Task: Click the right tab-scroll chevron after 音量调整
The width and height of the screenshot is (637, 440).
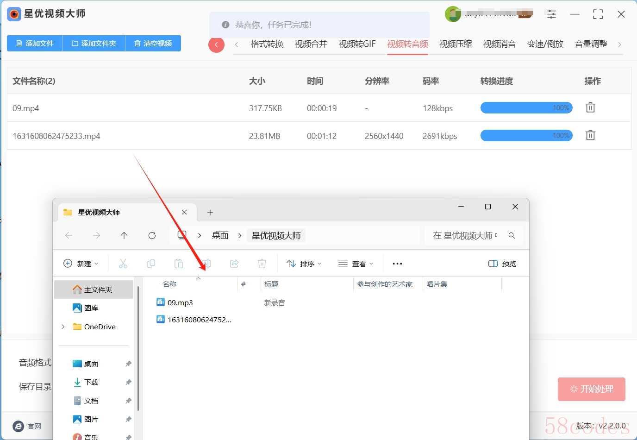Action: [x=619, y=44]
